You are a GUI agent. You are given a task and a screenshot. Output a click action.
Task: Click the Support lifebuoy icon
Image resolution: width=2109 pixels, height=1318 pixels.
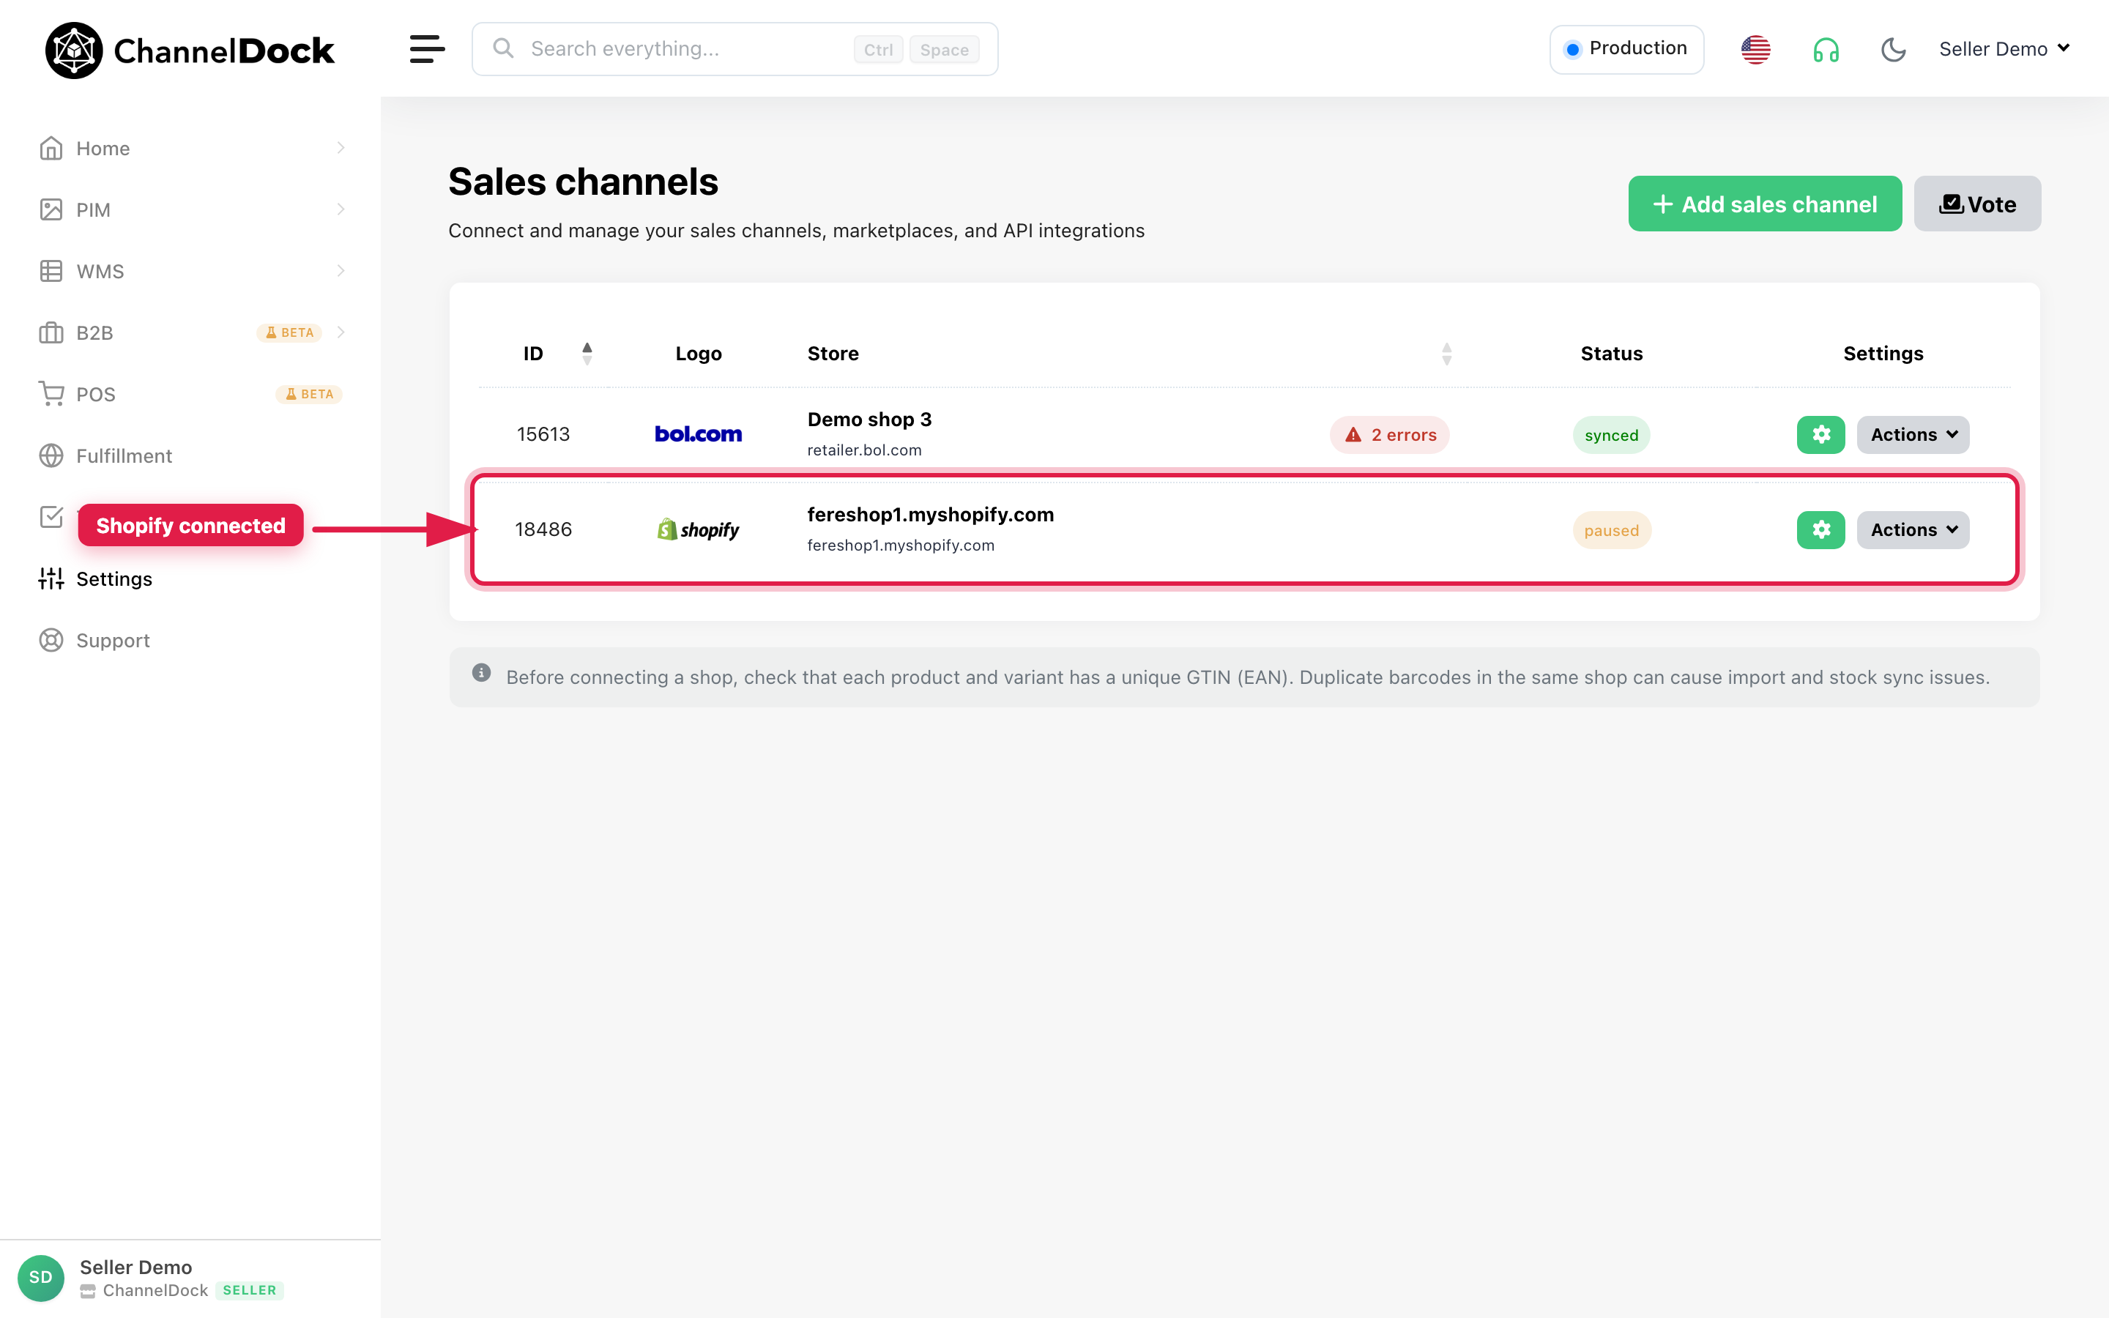pyautogui.click(x=51, y=640)
